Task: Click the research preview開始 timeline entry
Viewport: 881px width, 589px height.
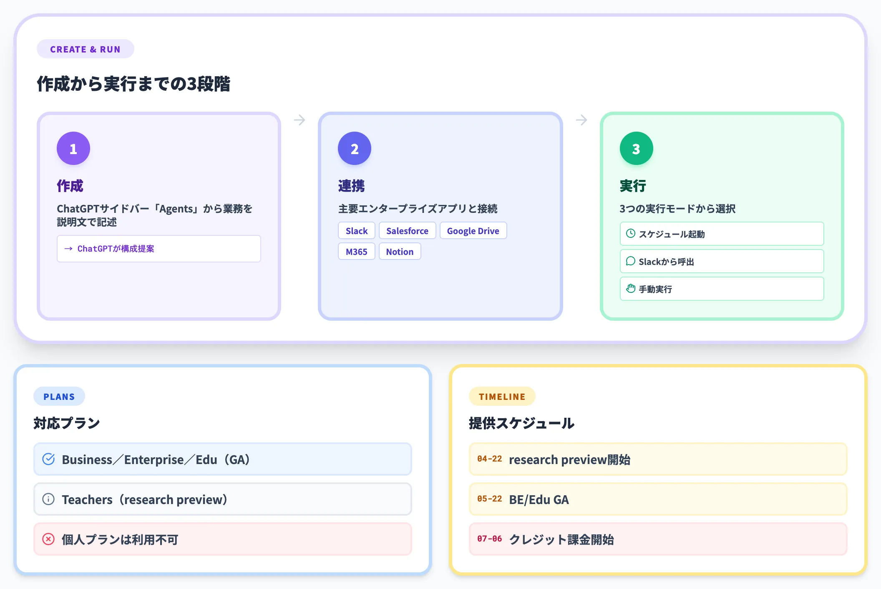Action: (x=658, y=459)
